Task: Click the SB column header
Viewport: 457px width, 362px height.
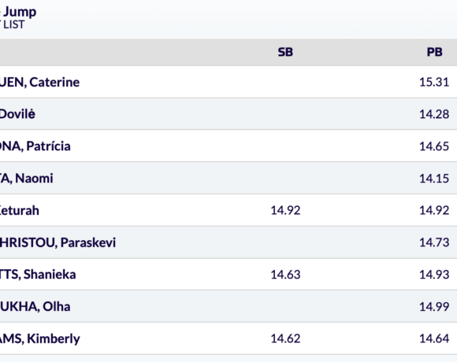Action: pos(285,52)
